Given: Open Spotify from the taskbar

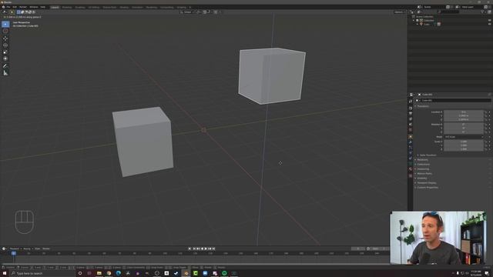Looking at the screenshot, I should point(224,273).
